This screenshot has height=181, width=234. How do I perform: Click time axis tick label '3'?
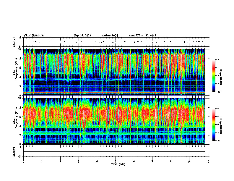(79, 161)
